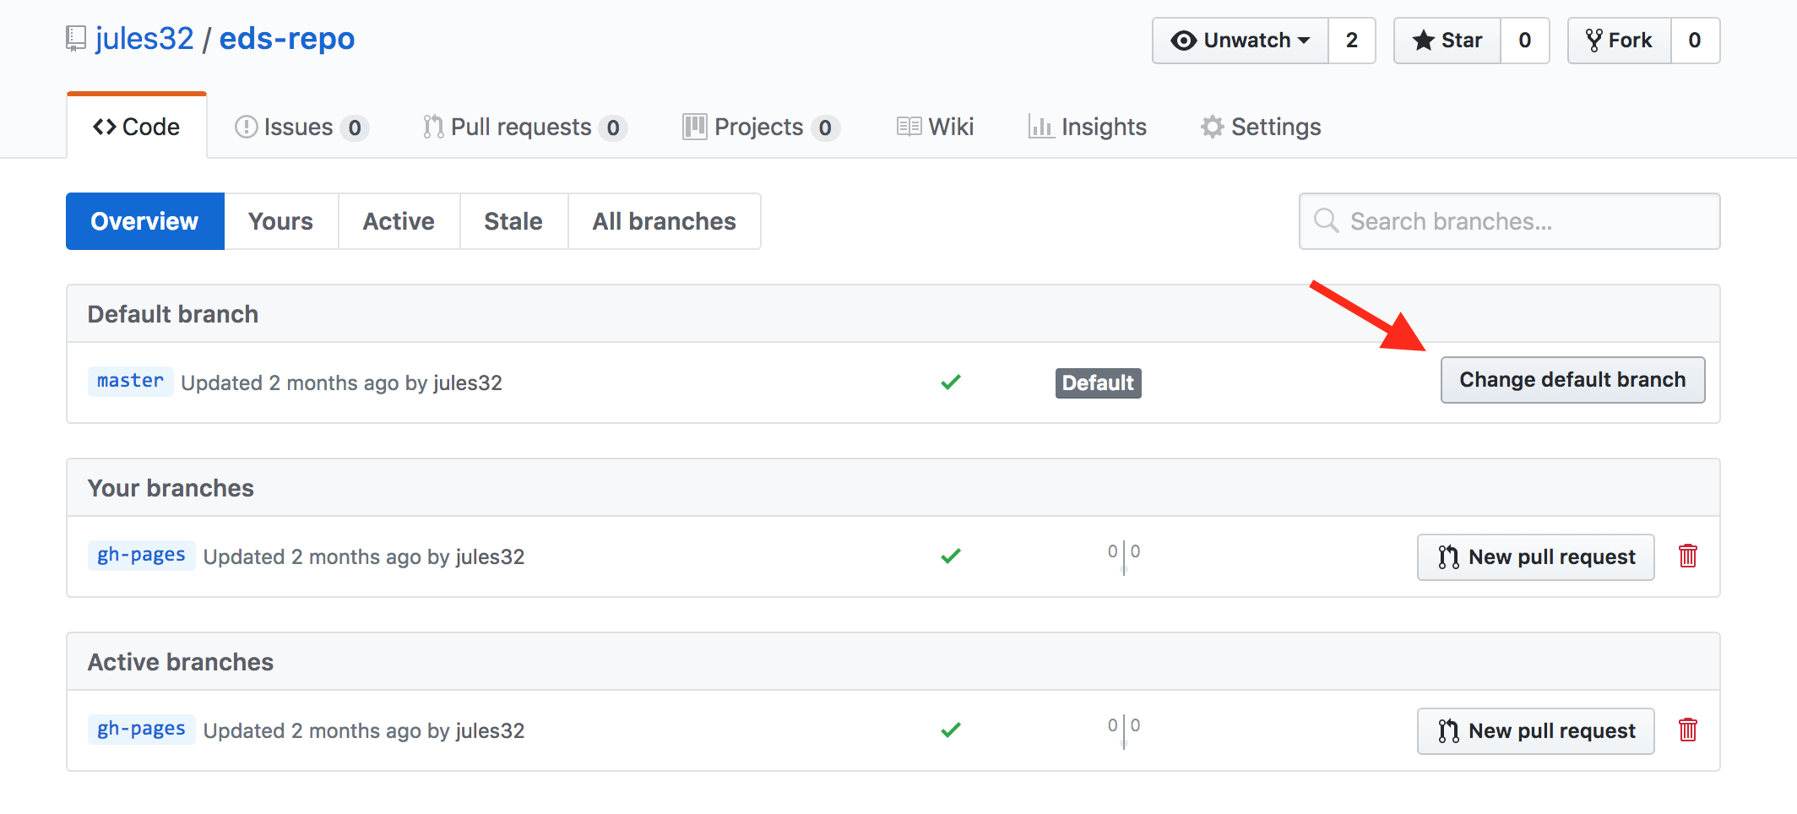Viewport: 1797px width, 814px height.
Task: View the stargazers count
Action: pyautogui.click(x=1525, y=41)
